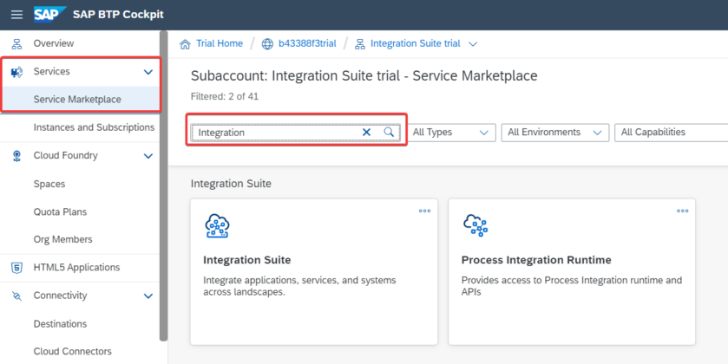Click the search magnifier icon

(x=390, y=133)
